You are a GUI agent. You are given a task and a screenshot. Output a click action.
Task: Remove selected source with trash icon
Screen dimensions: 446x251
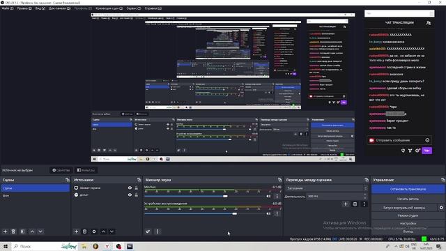click(x=84, y=231)
